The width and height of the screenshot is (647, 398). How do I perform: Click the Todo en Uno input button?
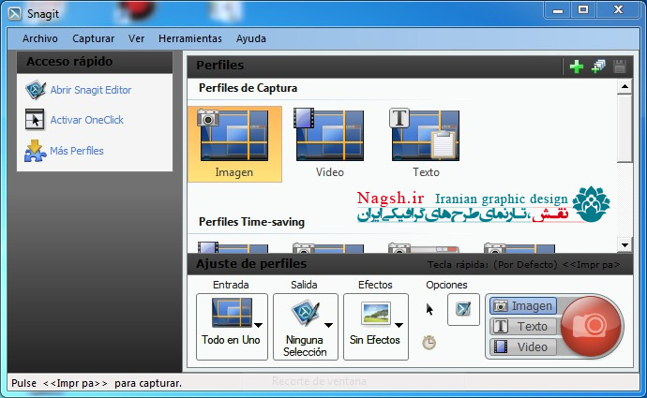232,326
